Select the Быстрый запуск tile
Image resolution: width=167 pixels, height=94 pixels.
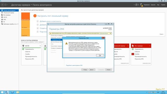click(26, 16)
